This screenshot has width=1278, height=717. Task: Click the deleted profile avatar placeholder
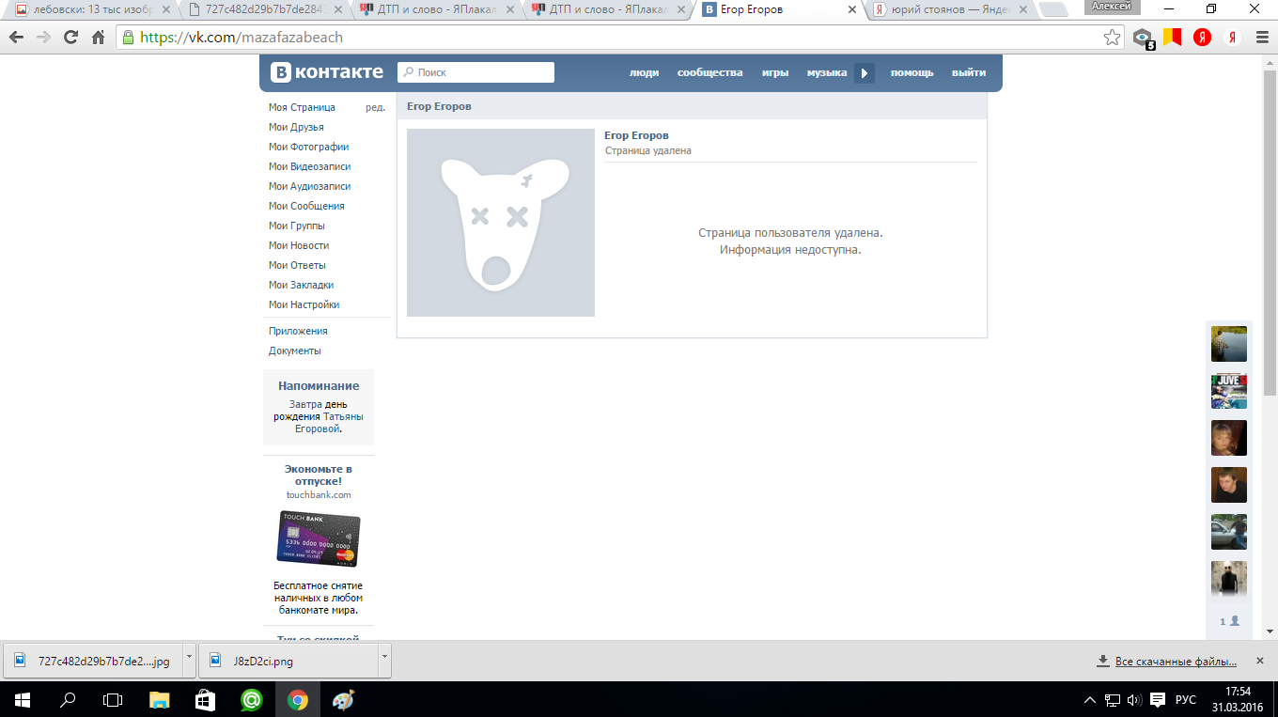[501, 223]
